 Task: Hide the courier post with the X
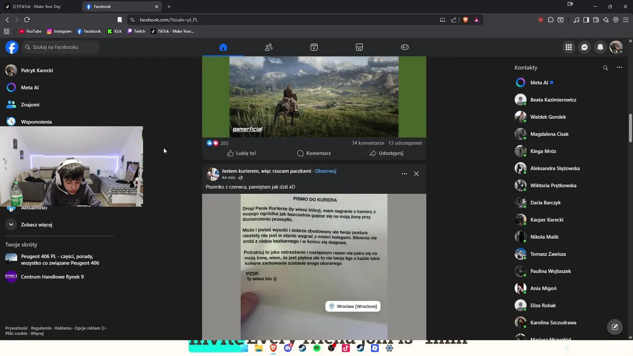click(x=416, y=174)
